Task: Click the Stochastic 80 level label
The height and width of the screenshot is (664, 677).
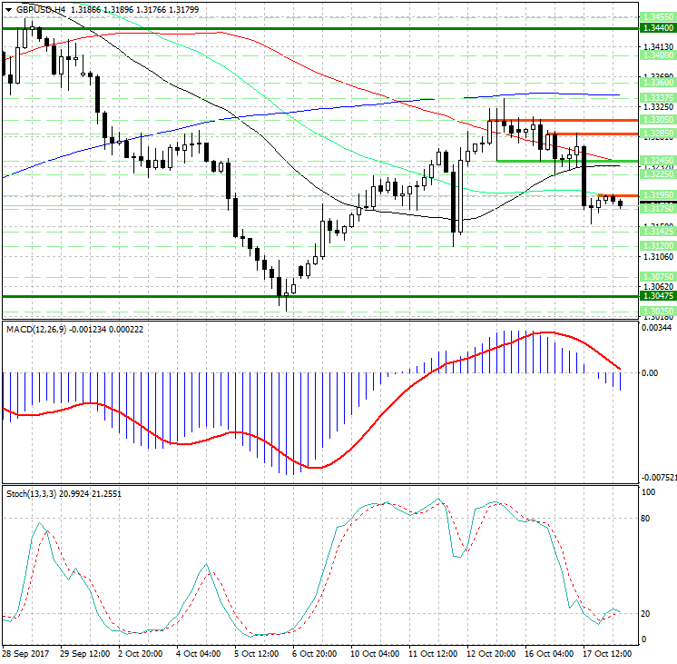Action: pyautogui.click(x=645, y=519)
